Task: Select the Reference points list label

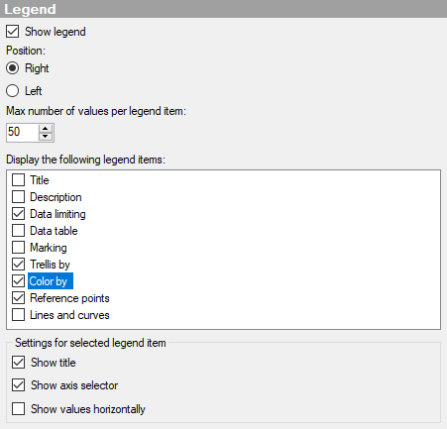Action: 69,298
